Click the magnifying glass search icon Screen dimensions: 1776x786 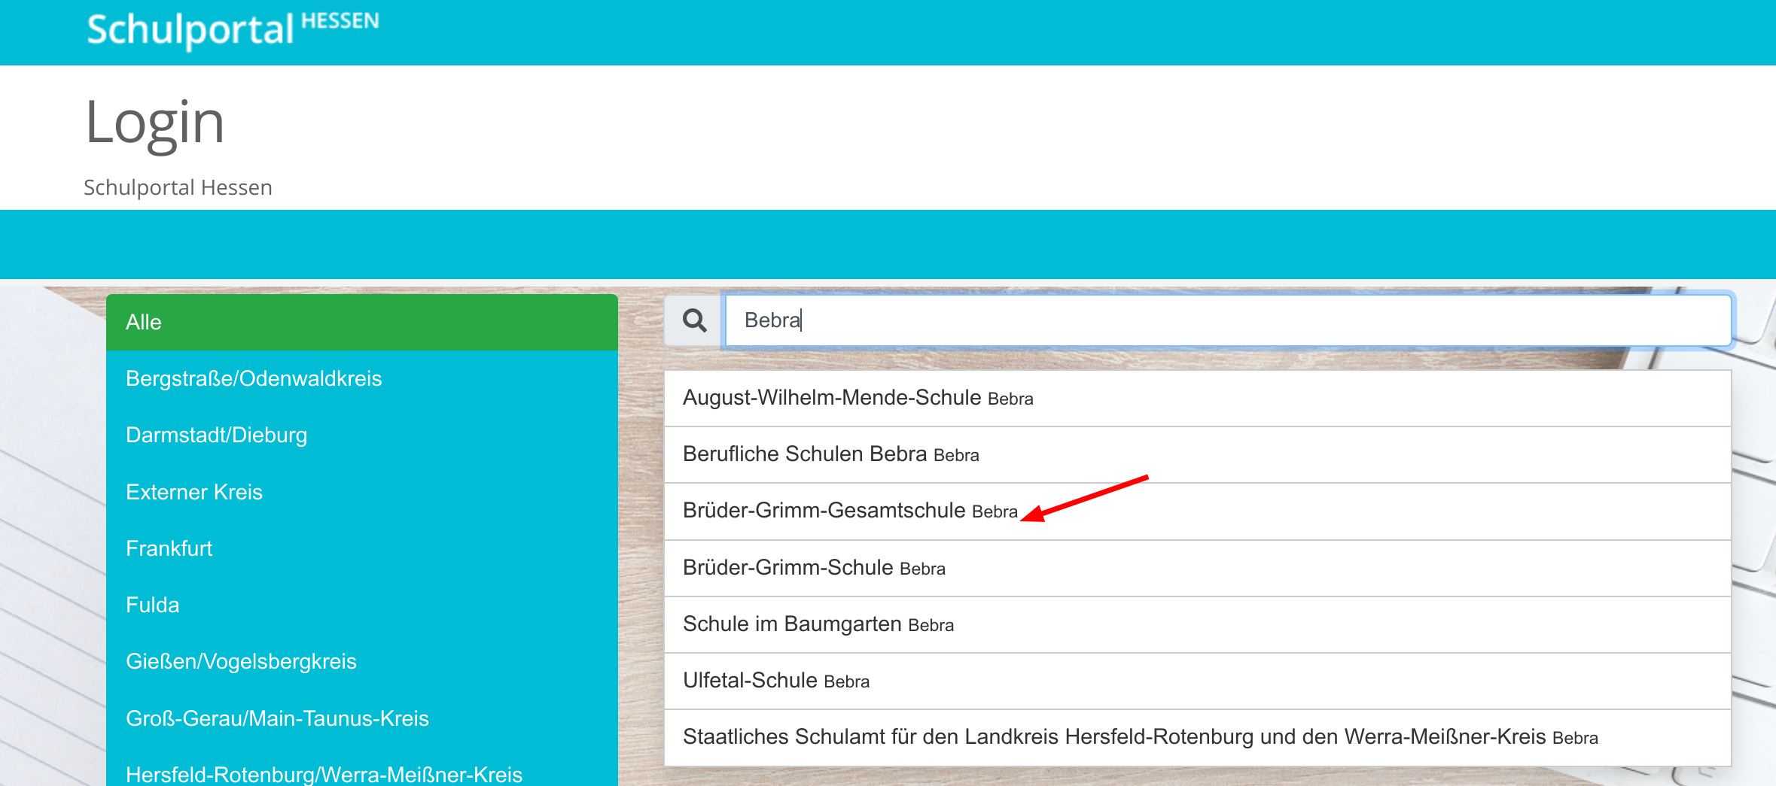point(694,321)
